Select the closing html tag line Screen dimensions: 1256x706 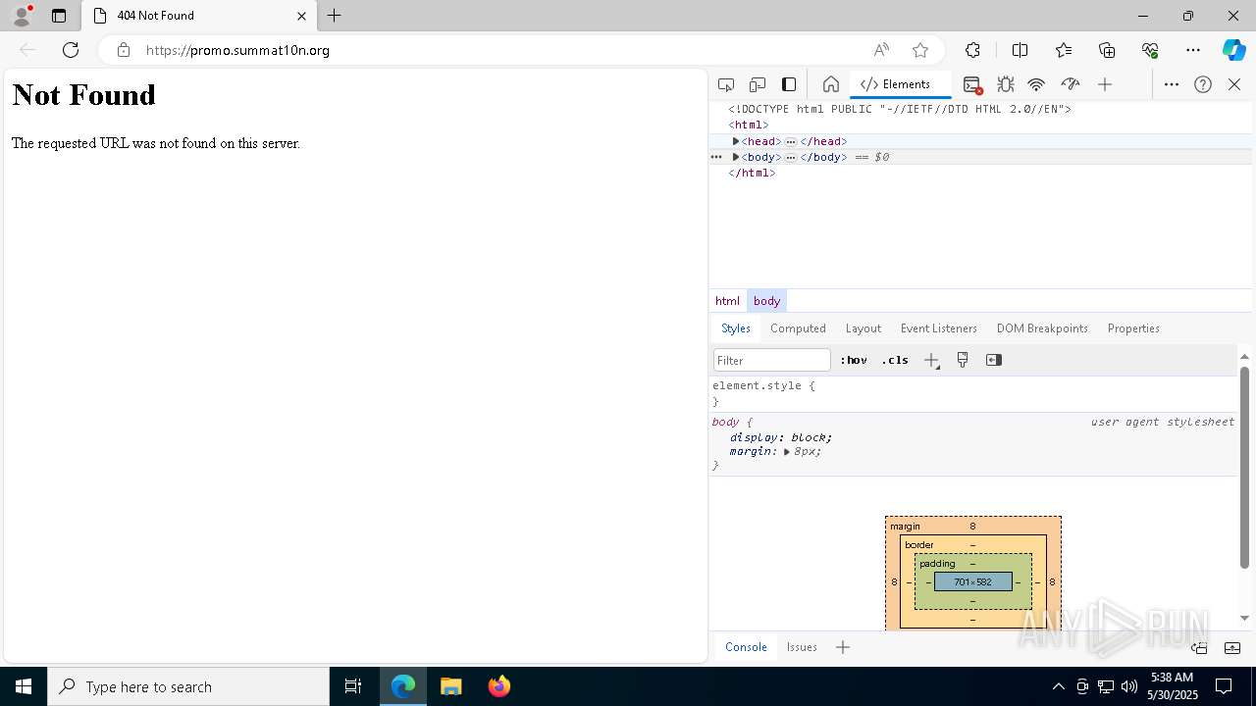pyautogui.click(x=752, y=173)
